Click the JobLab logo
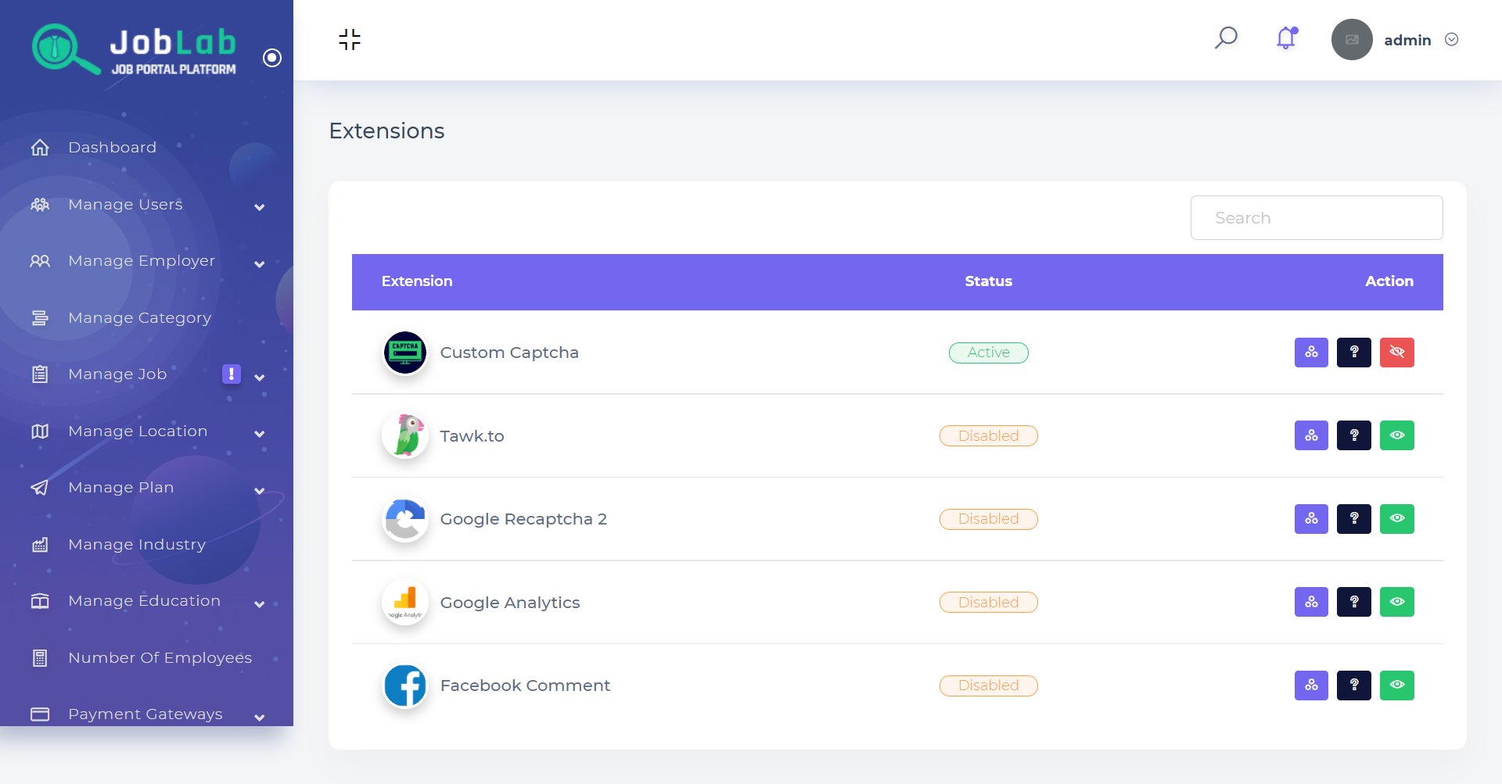 134,48
